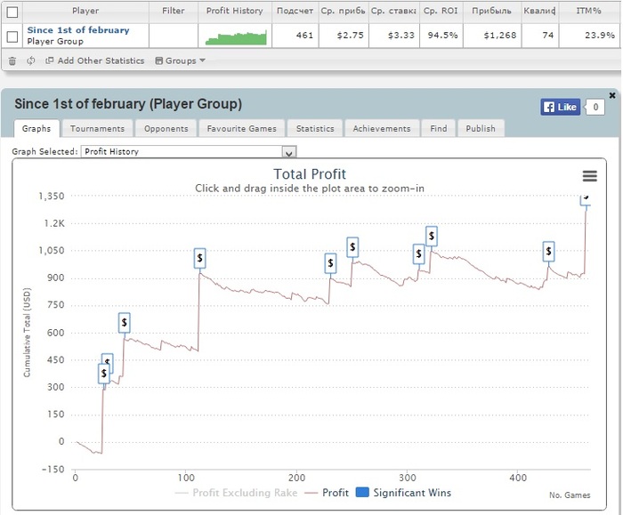Click the win marker near game 230
The image size is (623, 515).
(x=330, y=263)
